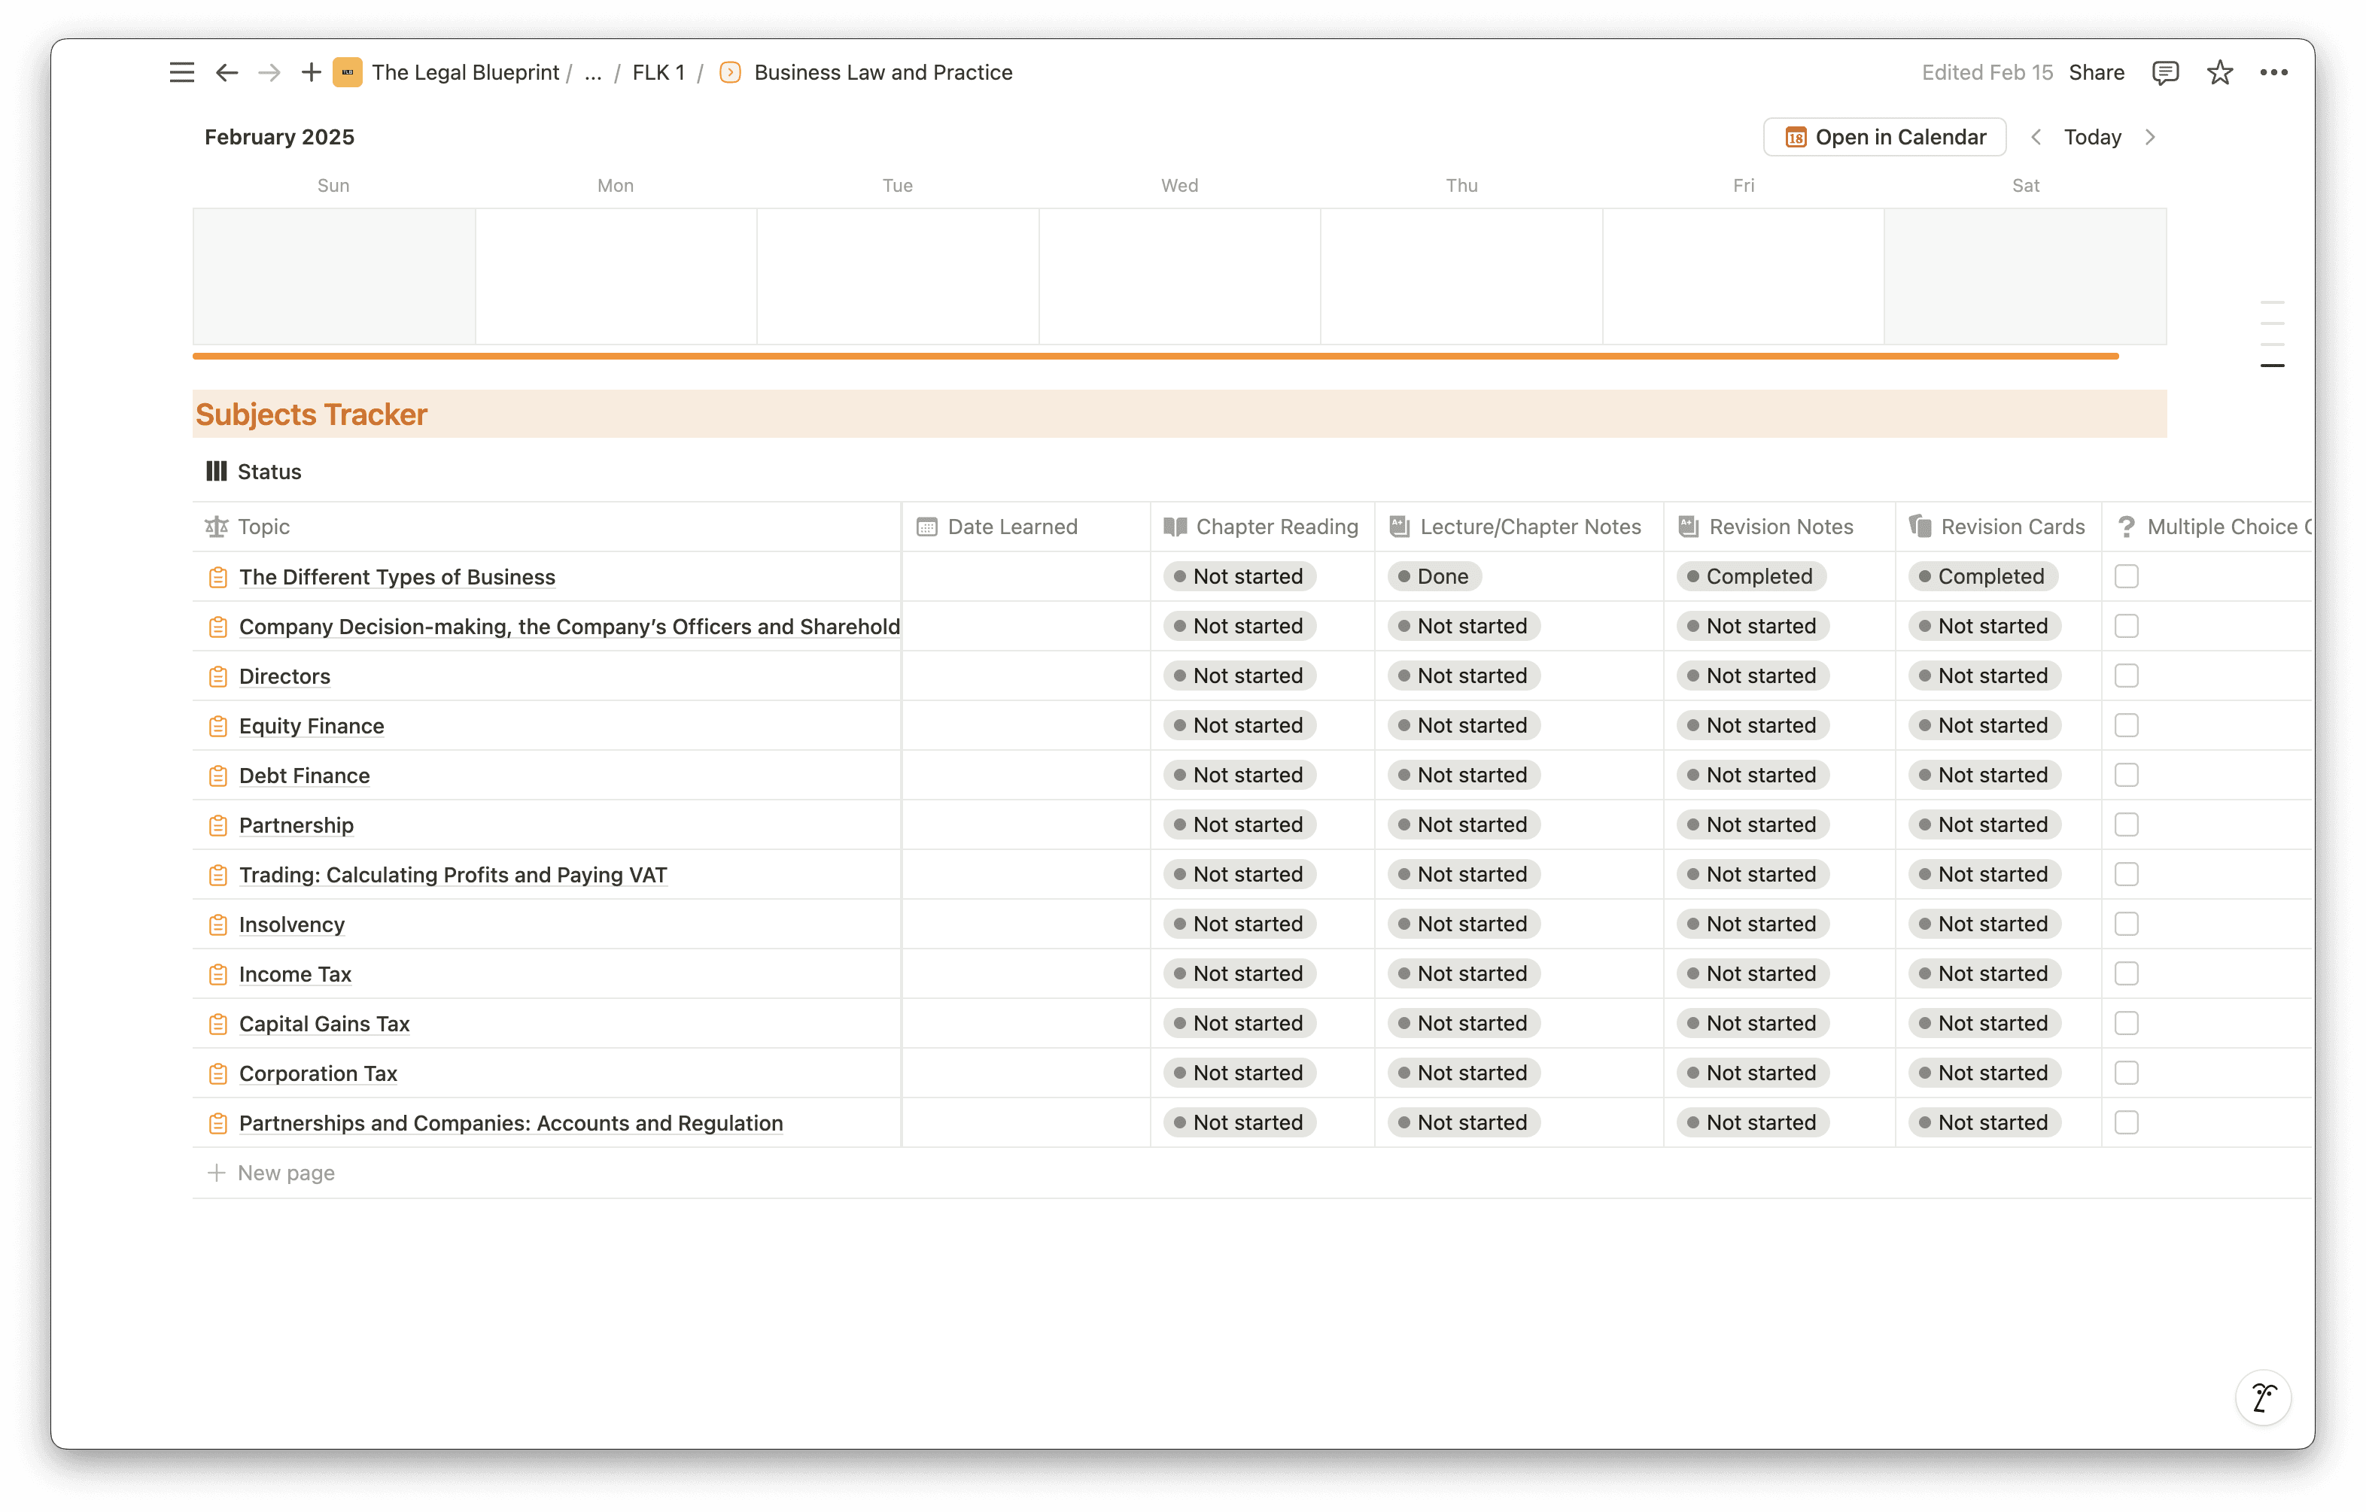The width and height of the screenshot is (2366, 1512).
Task: Click the Notion AI icon bottom right
Action: pyautogui.click(x=2263, y=1397)
